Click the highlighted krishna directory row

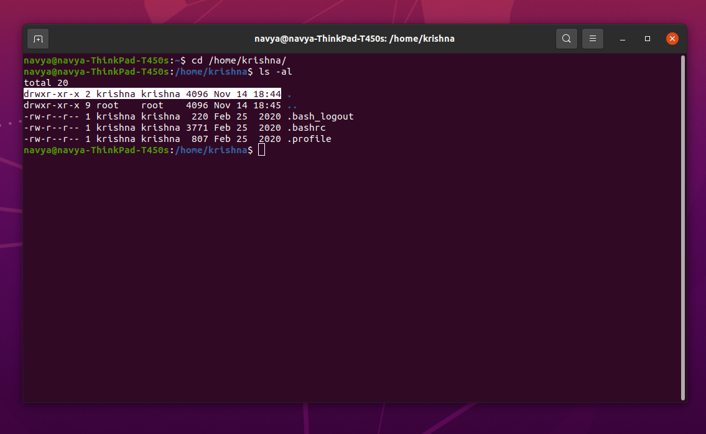[x=152, y=94]
